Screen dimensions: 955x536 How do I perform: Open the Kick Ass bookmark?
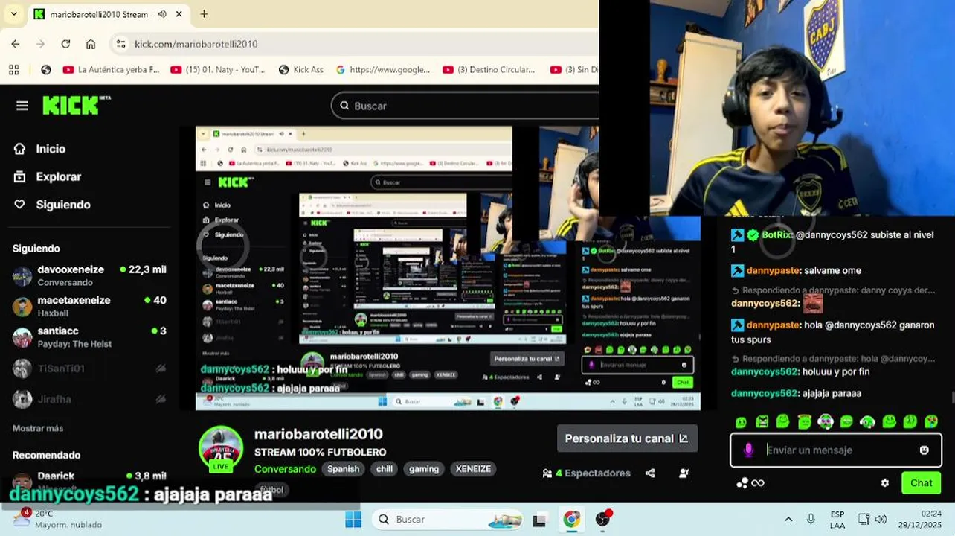(301, 69)
